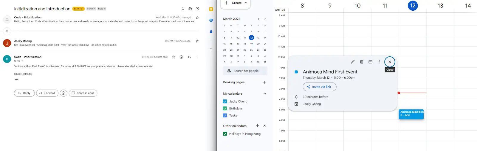
Task: Delete the event using trash icon
Action: tap(362, 62)
